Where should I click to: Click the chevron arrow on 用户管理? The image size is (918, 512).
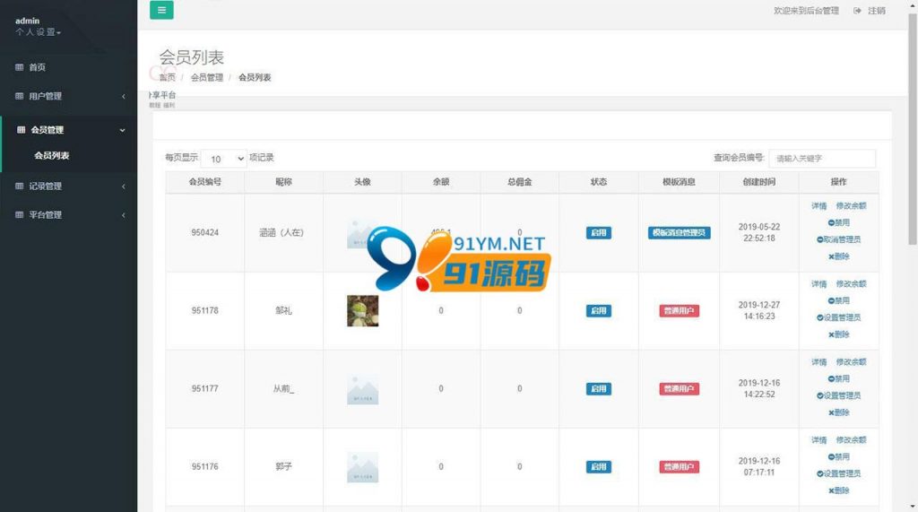[123, 96]
